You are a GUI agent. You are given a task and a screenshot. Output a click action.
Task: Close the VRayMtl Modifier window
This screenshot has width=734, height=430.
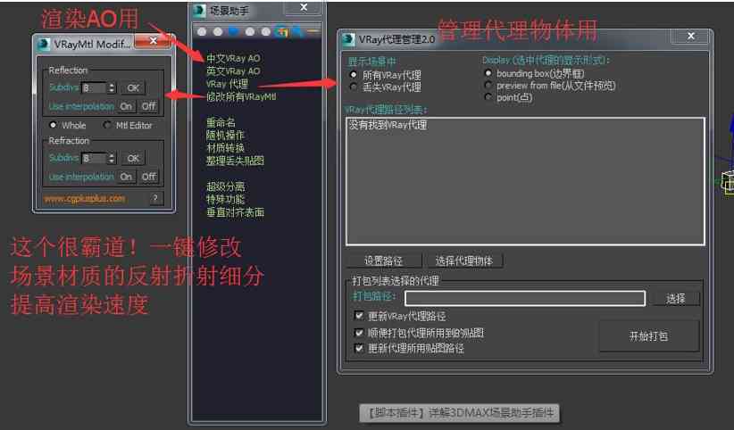click(x=153, y=41)
